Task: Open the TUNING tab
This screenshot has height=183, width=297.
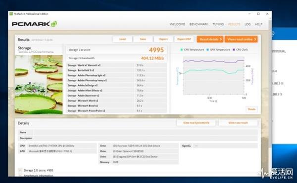Action: 218,24
